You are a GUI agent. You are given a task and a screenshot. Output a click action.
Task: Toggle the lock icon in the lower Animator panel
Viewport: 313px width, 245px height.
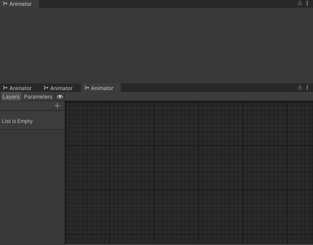tap(299, 87)
